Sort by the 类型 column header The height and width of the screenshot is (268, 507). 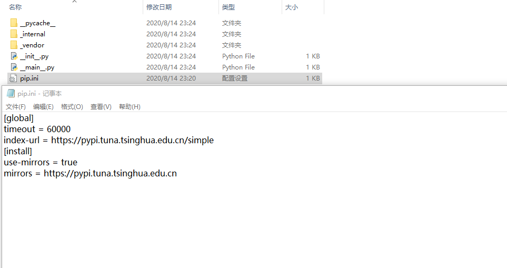[x=228, y=7]
